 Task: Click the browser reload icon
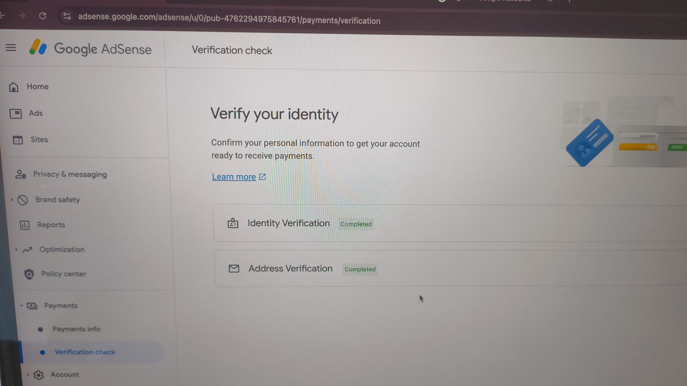42,16
